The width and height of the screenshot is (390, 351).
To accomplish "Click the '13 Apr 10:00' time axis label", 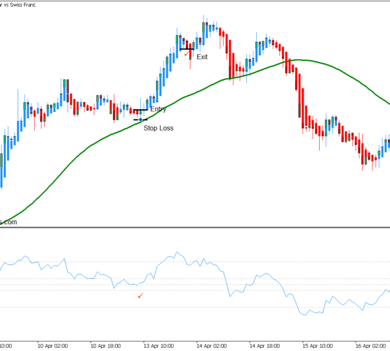I will pyautogui.click(x=157, y=346).
